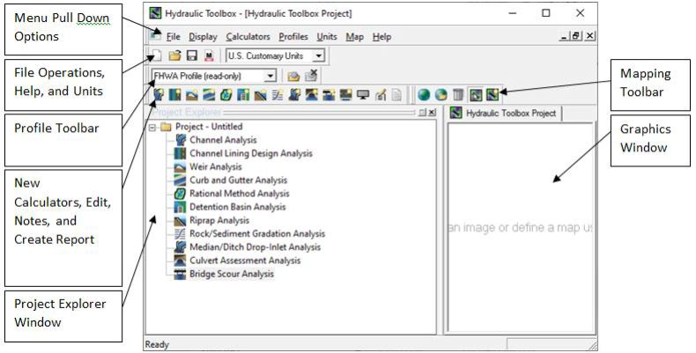Minimize the inner document window
696x353 pixels.
pyautogui.click(x=564, y=36)
